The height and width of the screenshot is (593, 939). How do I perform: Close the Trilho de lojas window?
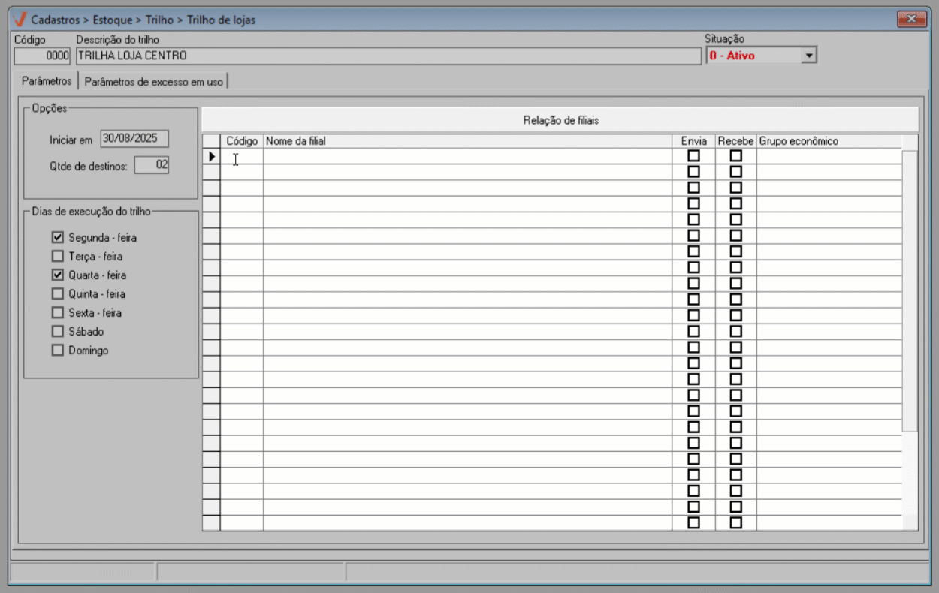coord(912,19)
